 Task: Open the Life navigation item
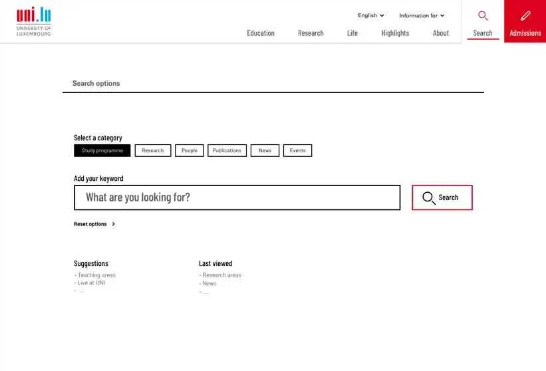(x=352, y=33)
